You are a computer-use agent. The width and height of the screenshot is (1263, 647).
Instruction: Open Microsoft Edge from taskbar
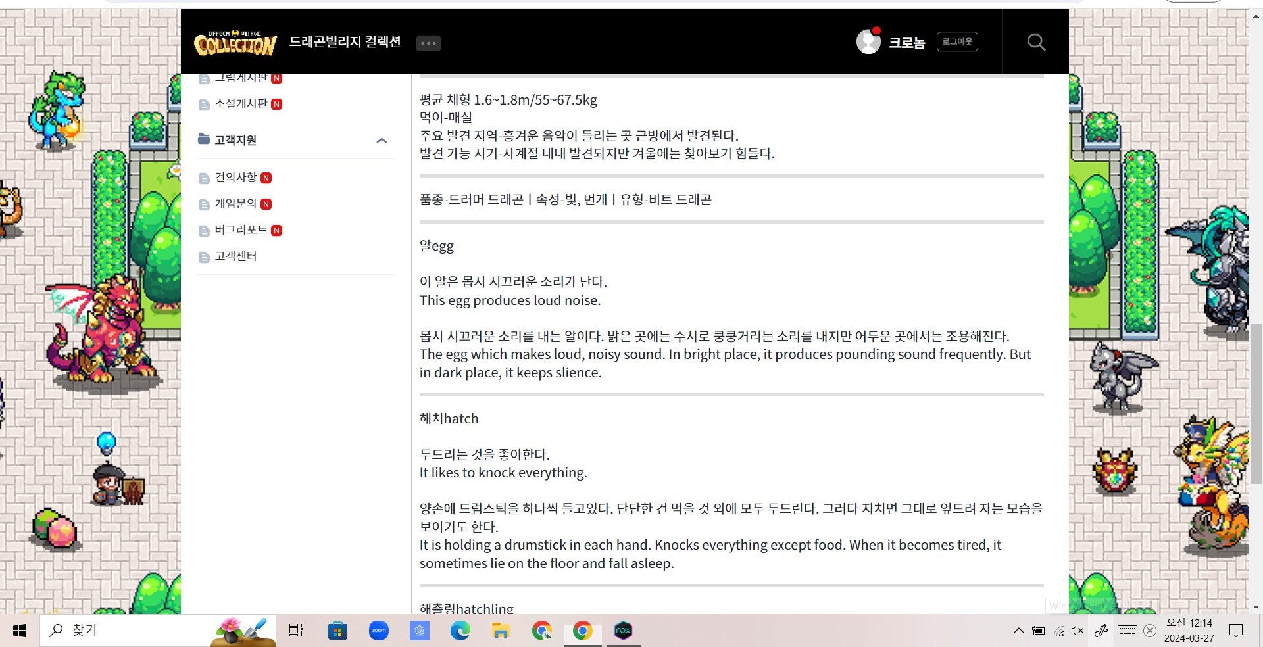(x=460, y=631)
